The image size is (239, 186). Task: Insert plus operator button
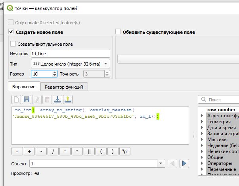click(x=29, y=151)
